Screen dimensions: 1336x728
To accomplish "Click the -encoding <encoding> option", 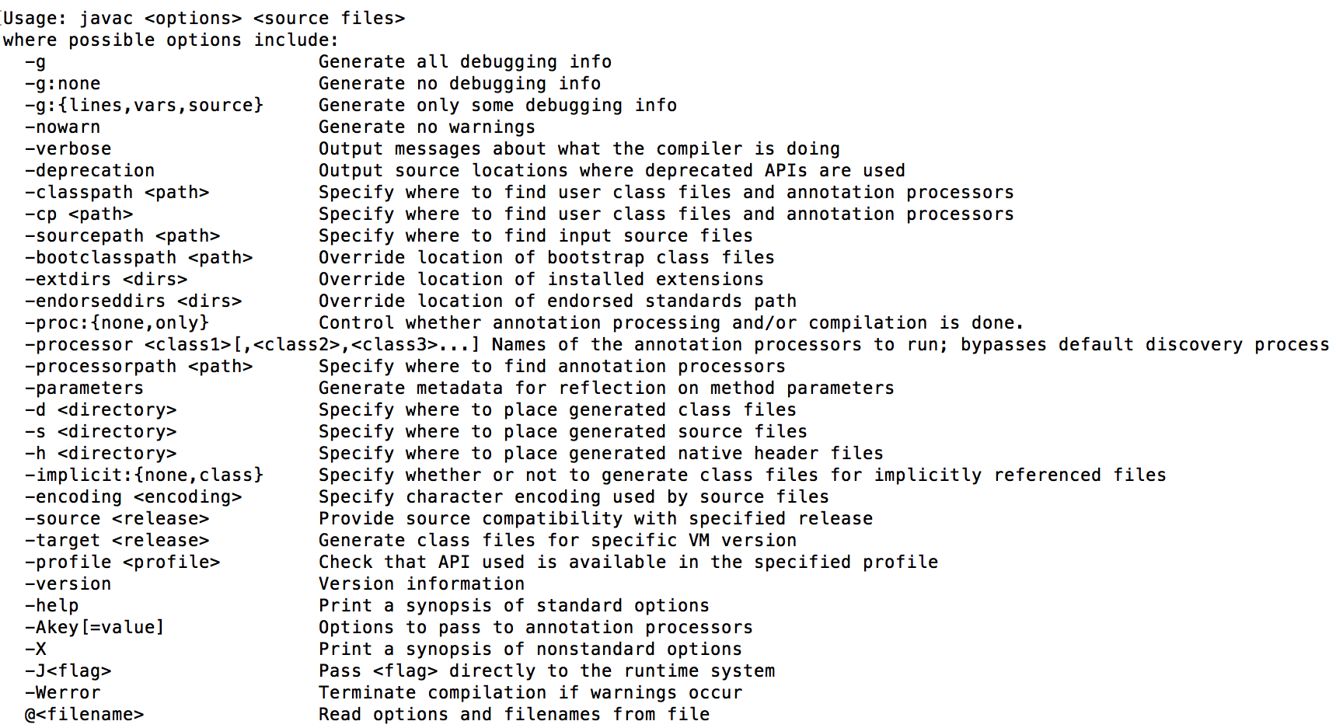I will coord(133,497).
